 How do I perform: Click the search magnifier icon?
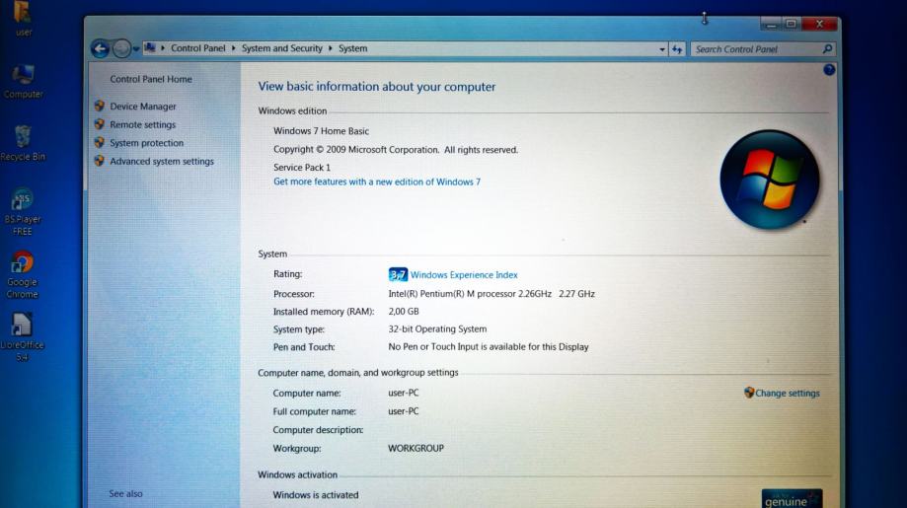[x=827, y=49]
